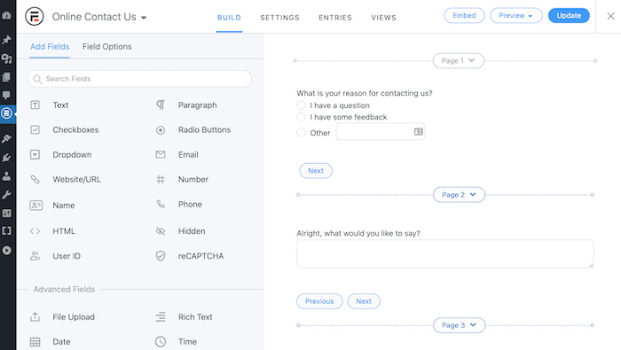This screenshot has height=350, width=621.
Task: Select 'I have a question' radio option
Action: 301,105
